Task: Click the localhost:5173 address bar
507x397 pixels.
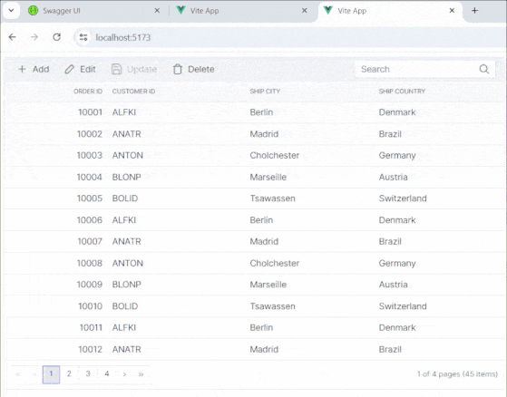Action: click(x=291, y=37)
